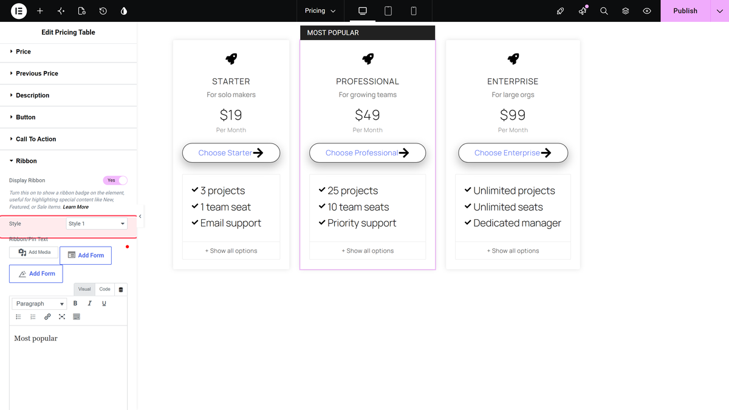Viewport: 729px width, 410px height.
Task: Insert numbered list in text editor
Action: [33, 316]
